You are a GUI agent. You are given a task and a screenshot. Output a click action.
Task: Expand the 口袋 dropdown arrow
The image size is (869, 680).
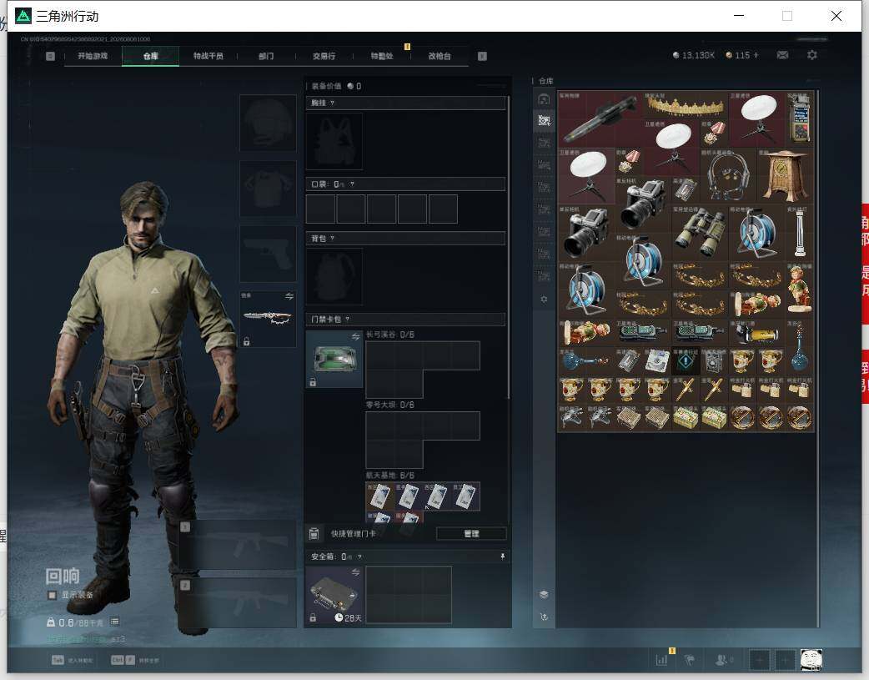(x=352, y=184)
